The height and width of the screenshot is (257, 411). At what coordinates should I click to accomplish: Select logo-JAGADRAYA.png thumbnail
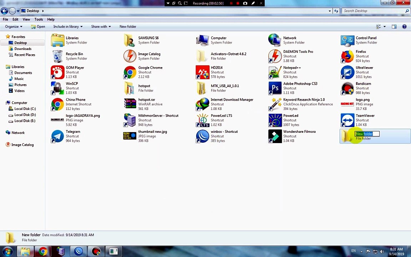click(x=57, y=120)
